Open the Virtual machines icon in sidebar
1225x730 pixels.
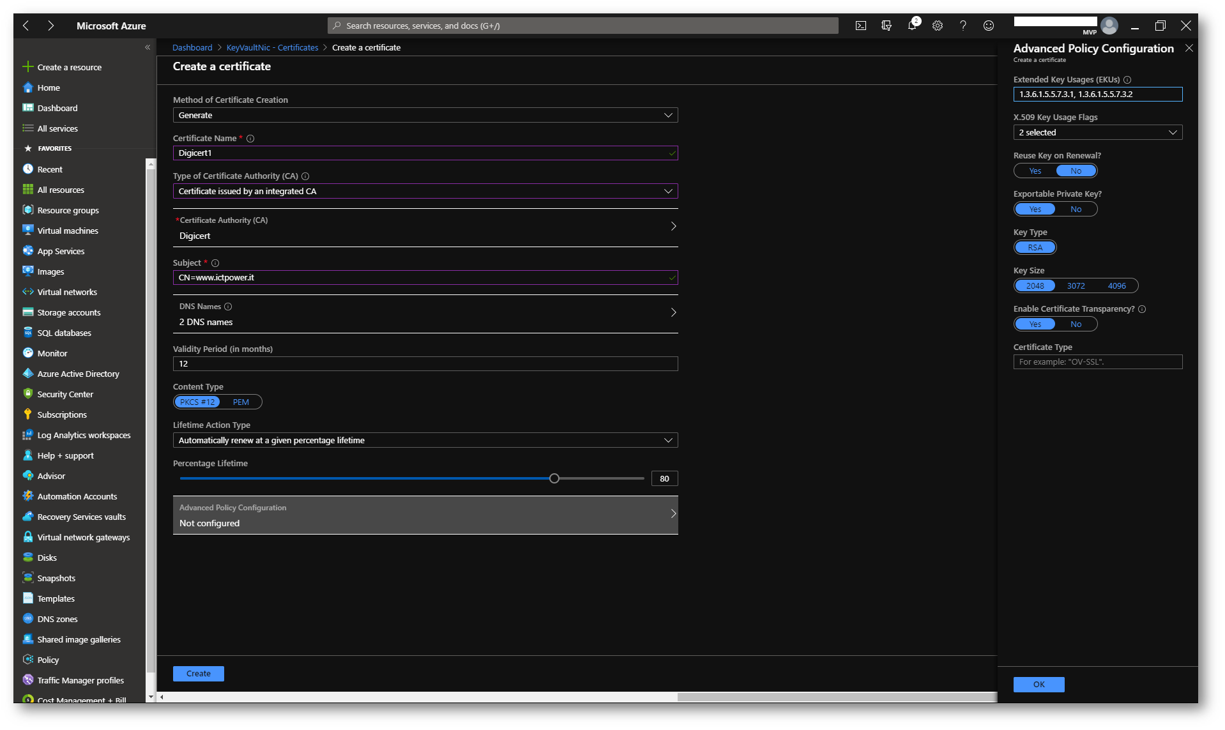point(27,231)
